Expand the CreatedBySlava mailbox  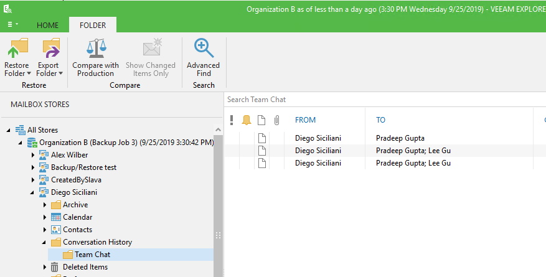point(33,180)
